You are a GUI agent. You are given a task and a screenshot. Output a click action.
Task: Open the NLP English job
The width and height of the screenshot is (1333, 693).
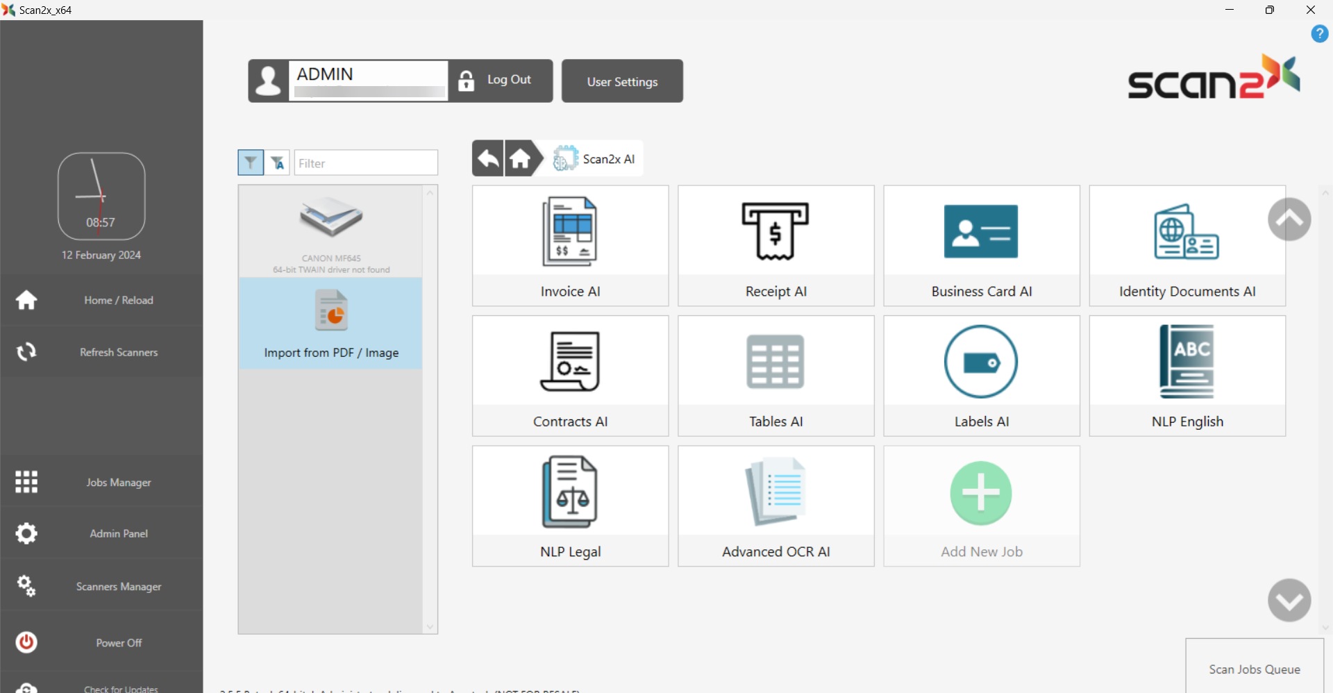click(x=1187, y=376)
